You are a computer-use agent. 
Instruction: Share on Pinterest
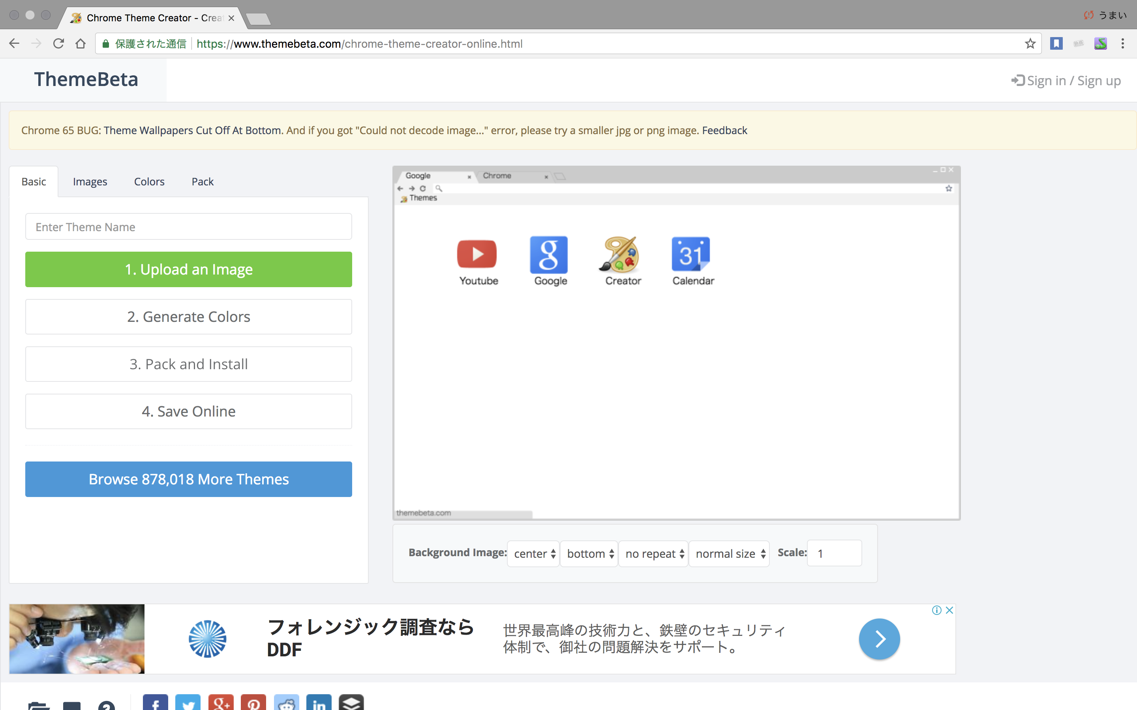(x=254, y=703)
